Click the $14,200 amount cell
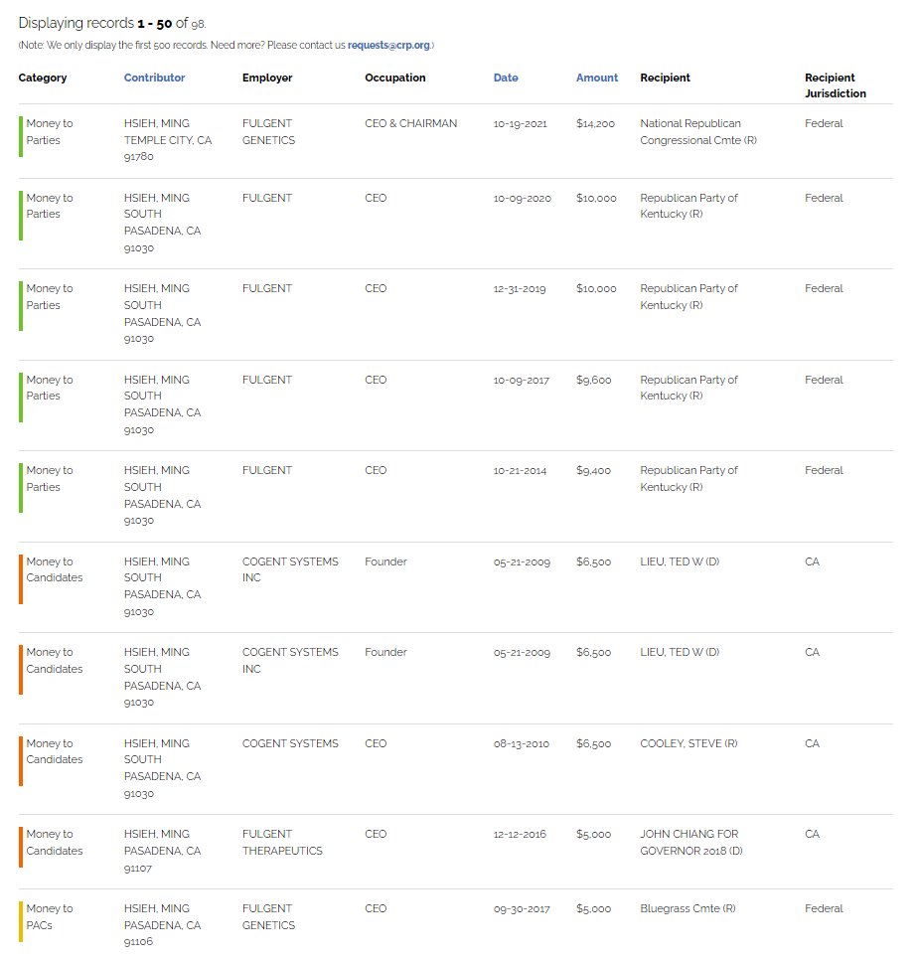This screenshot has width=917, height=960. 595,124
